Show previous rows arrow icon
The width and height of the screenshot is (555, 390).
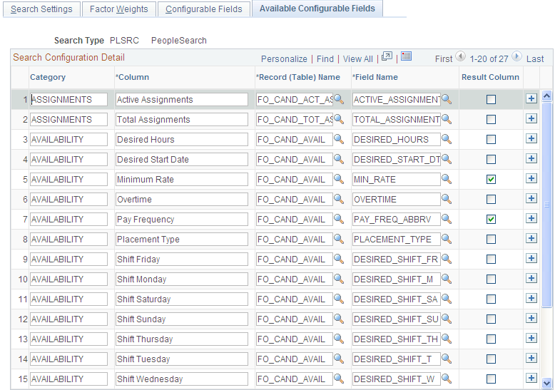[461, 56]
